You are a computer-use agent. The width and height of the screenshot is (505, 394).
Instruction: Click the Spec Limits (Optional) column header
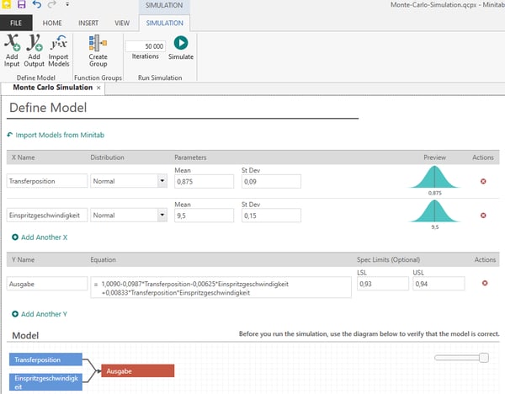388,259
